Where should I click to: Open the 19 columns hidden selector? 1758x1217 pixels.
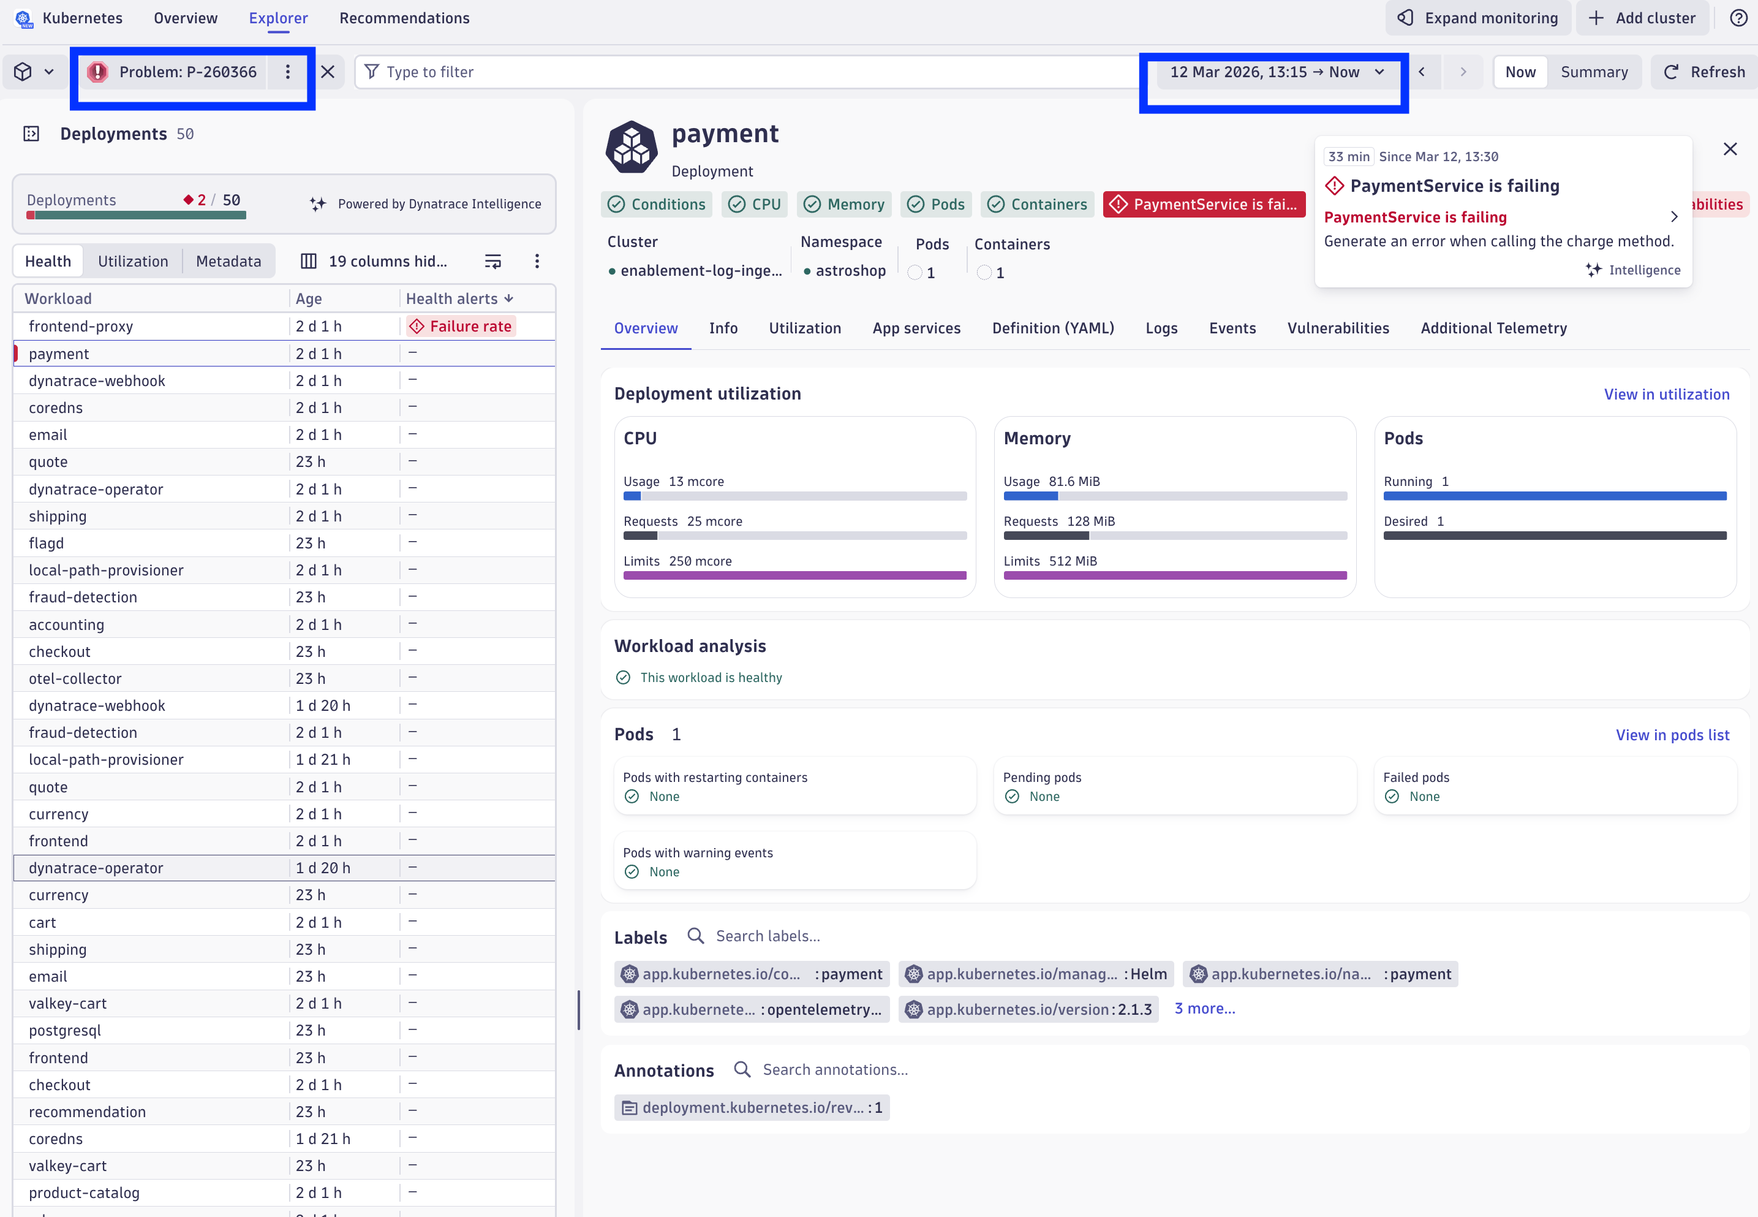click(x=374, y=262)
